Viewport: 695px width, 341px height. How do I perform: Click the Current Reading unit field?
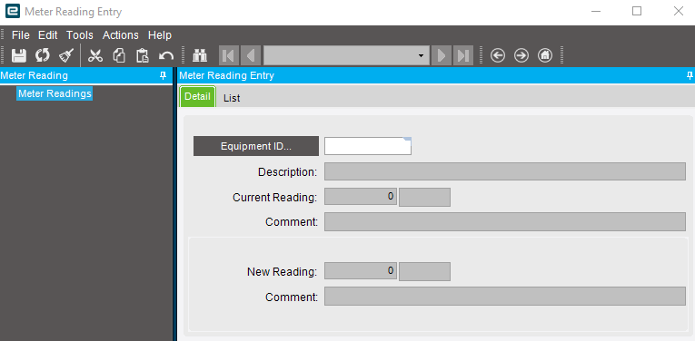(x=424, y=197)
